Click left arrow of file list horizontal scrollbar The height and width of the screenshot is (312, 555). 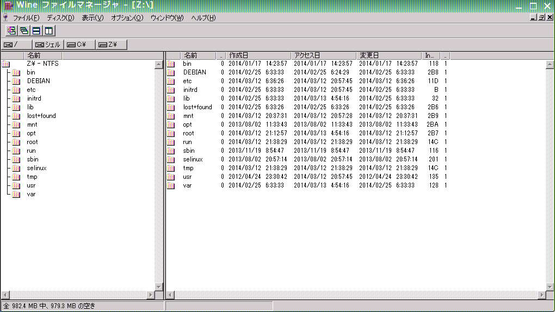click(x=170, y=295)
